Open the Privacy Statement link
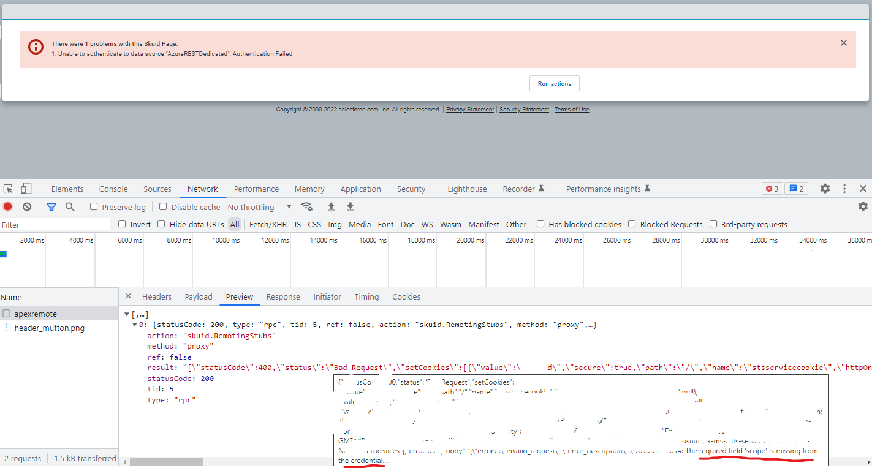 470,110
